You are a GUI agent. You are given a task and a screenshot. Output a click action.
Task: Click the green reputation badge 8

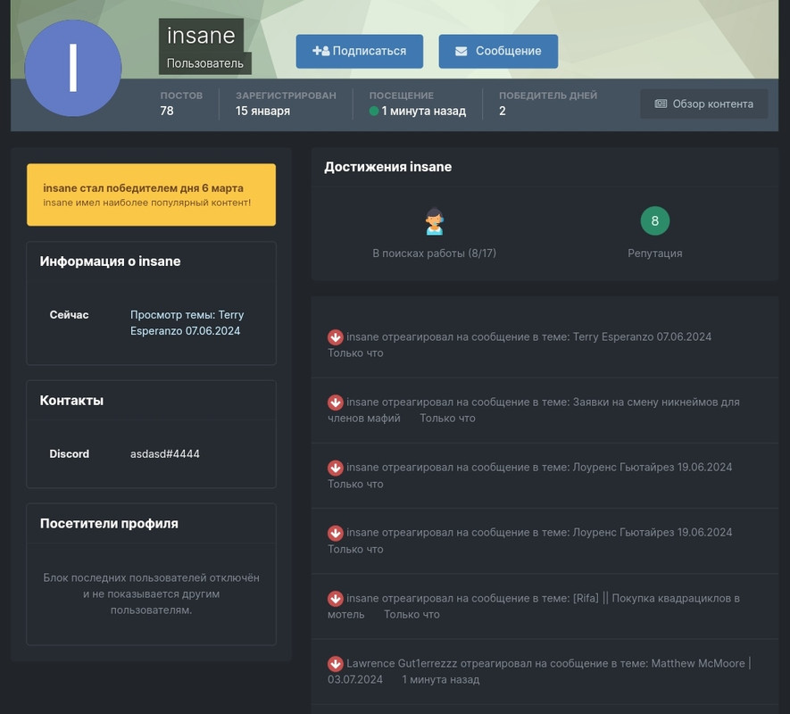655,220
